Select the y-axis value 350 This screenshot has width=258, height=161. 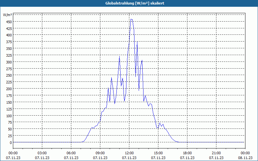(x=9, y=49)
